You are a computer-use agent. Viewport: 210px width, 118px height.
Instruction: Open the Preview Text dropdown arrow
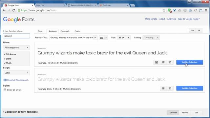click(x=95, y=38)
